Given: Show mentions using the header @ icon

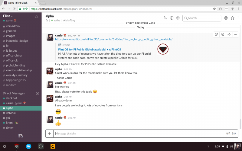Looking at the screenshot, I should click(226, 18).
